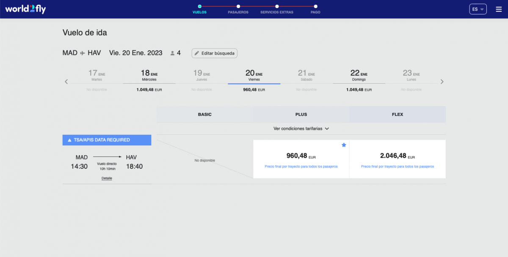The width and height of the screenshot is (508, 257).
Task: Click the Pago step marker
Action: pyautogui.click(x=315, y=7)
